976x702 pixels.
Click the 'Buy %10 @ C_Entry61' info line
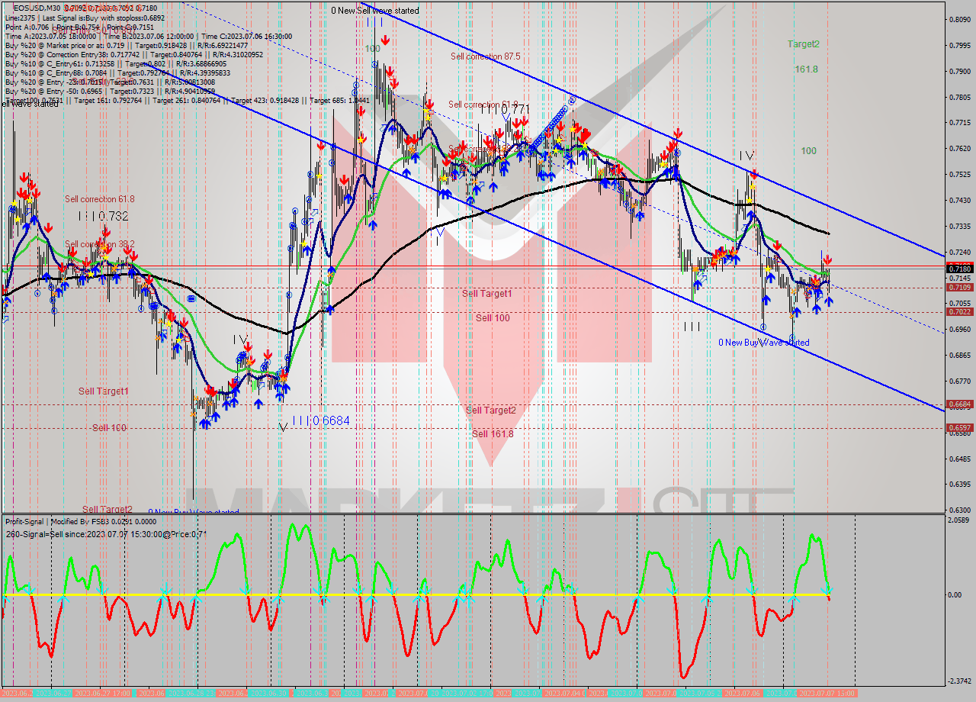[x=117, y=63]
